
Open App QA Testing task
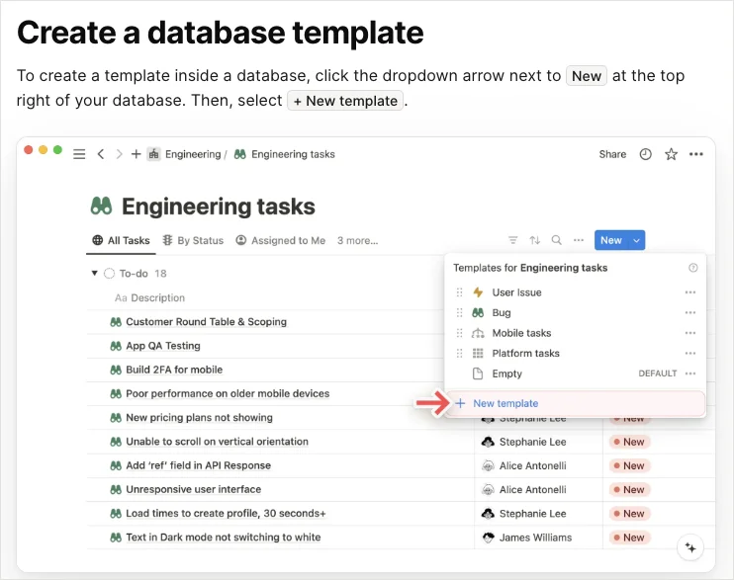[x=163, y=346]
